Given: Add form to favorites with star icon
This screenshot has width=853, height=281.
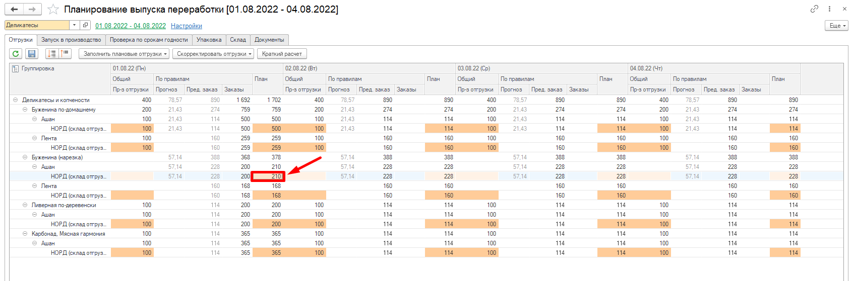Looking at the screenshot, I should point(53,10).
